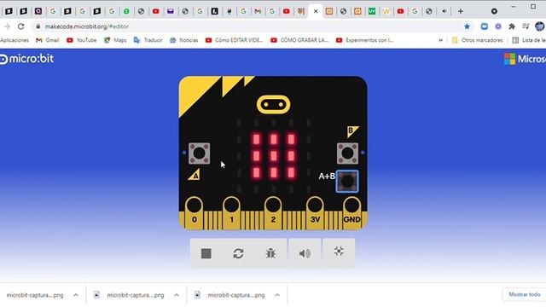Open the Gmail bookmark
This screenshot has height=307, width=546.
pyautogui.click(x=48, y=40)
